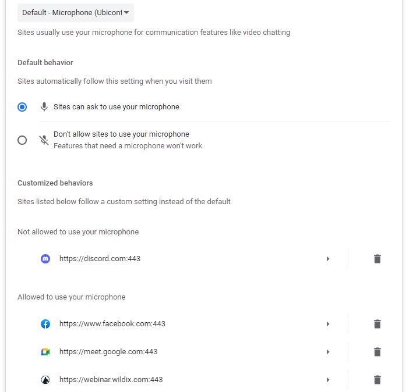
Task: Click the 'Features that need a microphone' text
Action: pos(128,146)
